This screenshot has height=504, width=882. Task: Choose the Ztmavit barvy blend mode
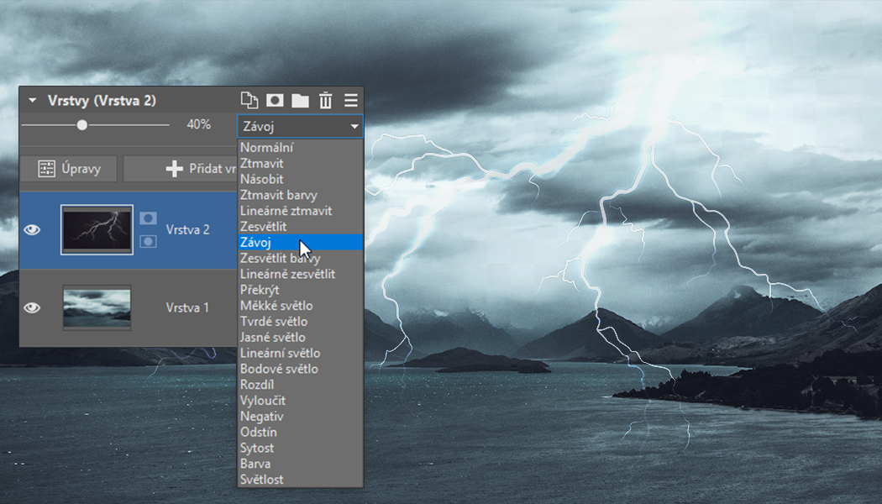coord(301,195)
